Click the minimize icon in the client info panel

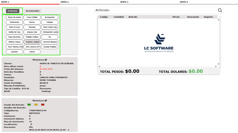point(46,60)
